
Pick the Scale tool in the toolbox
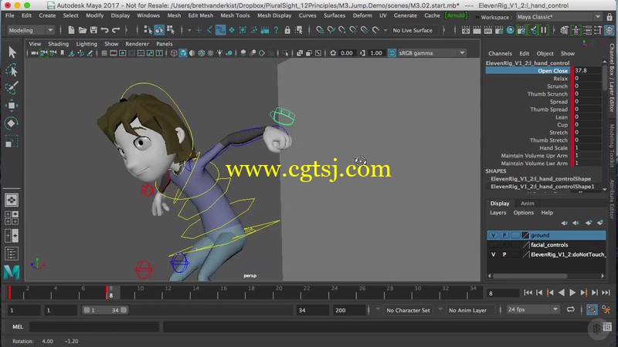click(12, 141)
